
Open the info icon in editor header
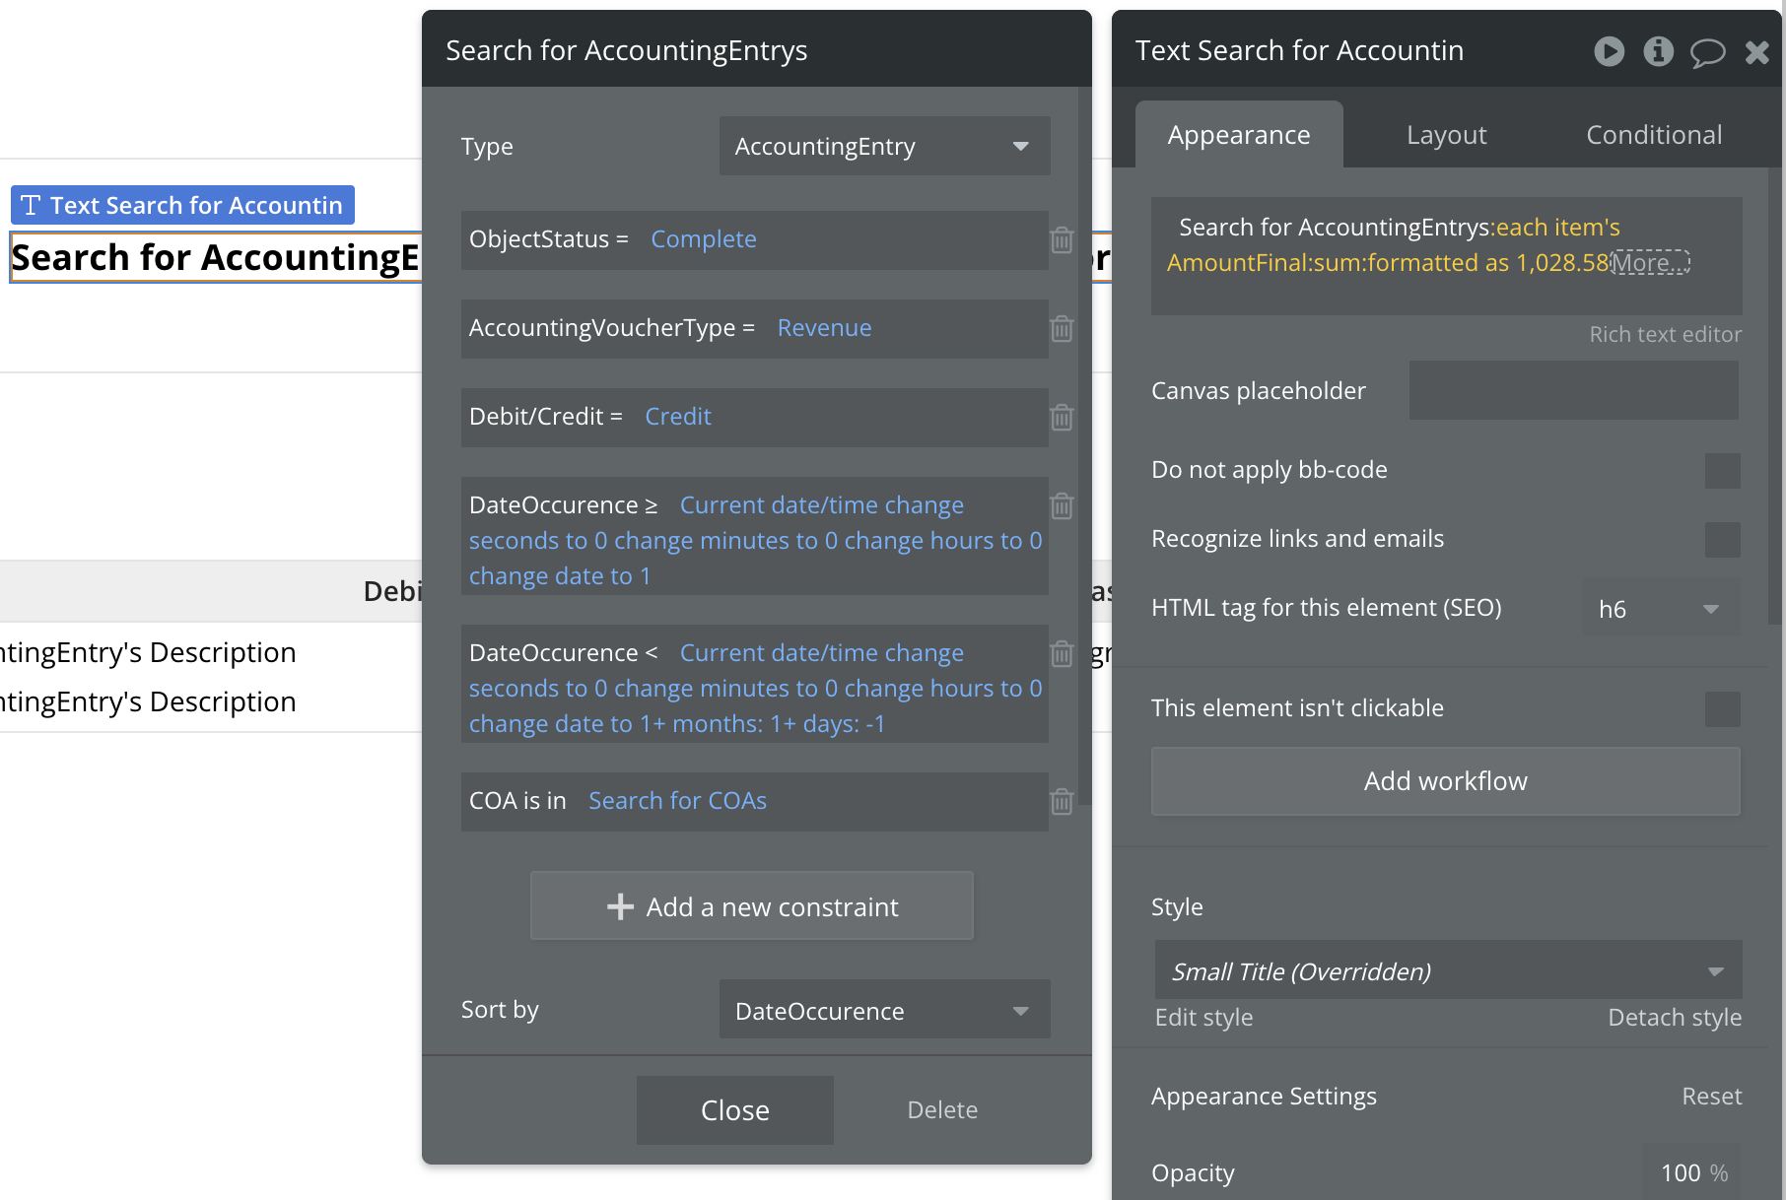click(x=1658, y=51)
